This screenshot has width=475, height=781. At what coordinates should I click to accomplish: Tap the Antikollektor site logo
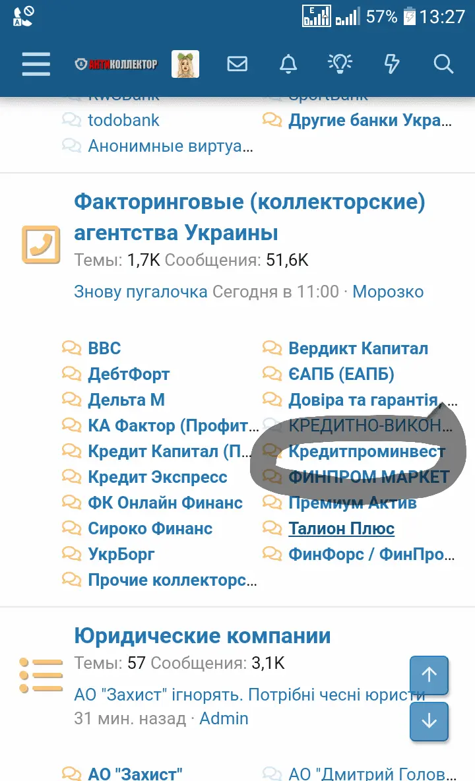pyautogui.click(x=116, y=64)
